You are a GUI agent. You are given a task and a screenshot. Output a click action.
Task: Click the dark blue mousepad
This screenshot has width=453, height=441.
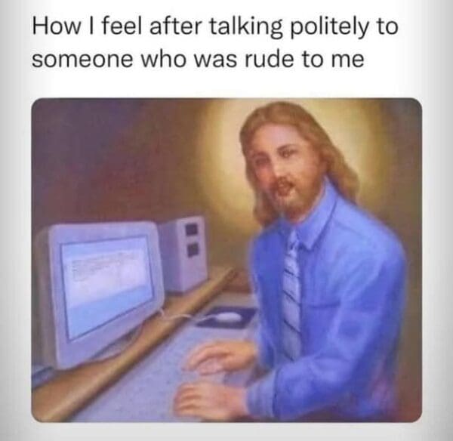[226, 318]
